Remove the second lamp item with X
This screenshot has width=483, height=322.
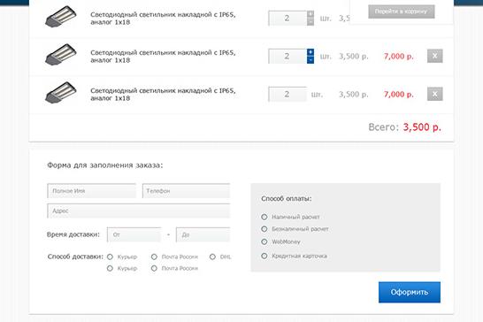coord(434,56)
